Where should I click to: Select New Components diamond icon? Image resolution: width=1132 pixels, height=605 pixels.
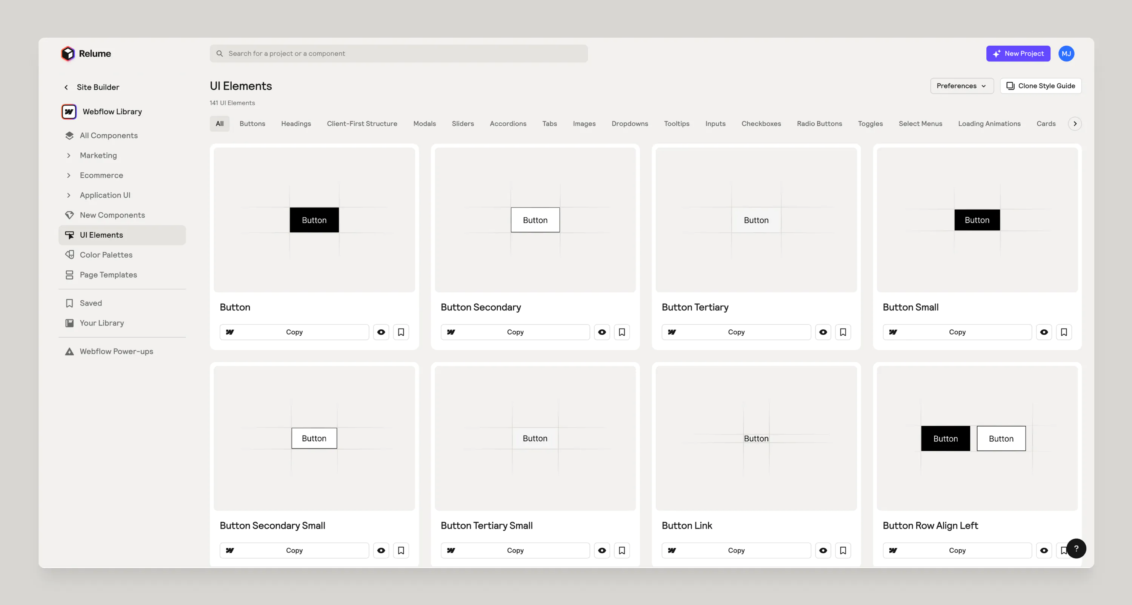tap(69, 215)
